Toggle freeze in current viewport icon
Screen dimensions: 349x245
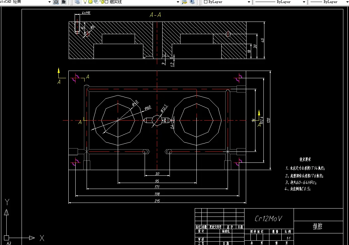pyautogui.click(x=96, y=2)
